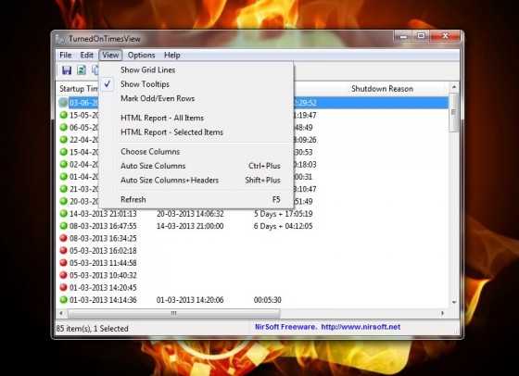Click the Save floppy disk toolbar icon

(67, 69)
